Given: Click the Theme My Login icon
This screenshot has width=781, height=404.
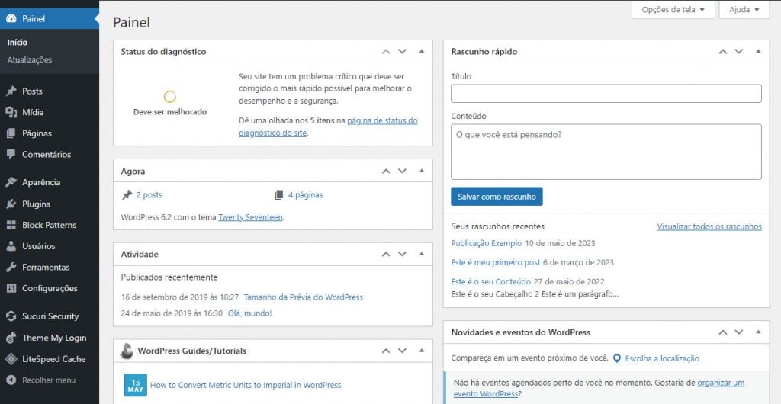Looking at the screenshot, I should [x=11, y=338].
